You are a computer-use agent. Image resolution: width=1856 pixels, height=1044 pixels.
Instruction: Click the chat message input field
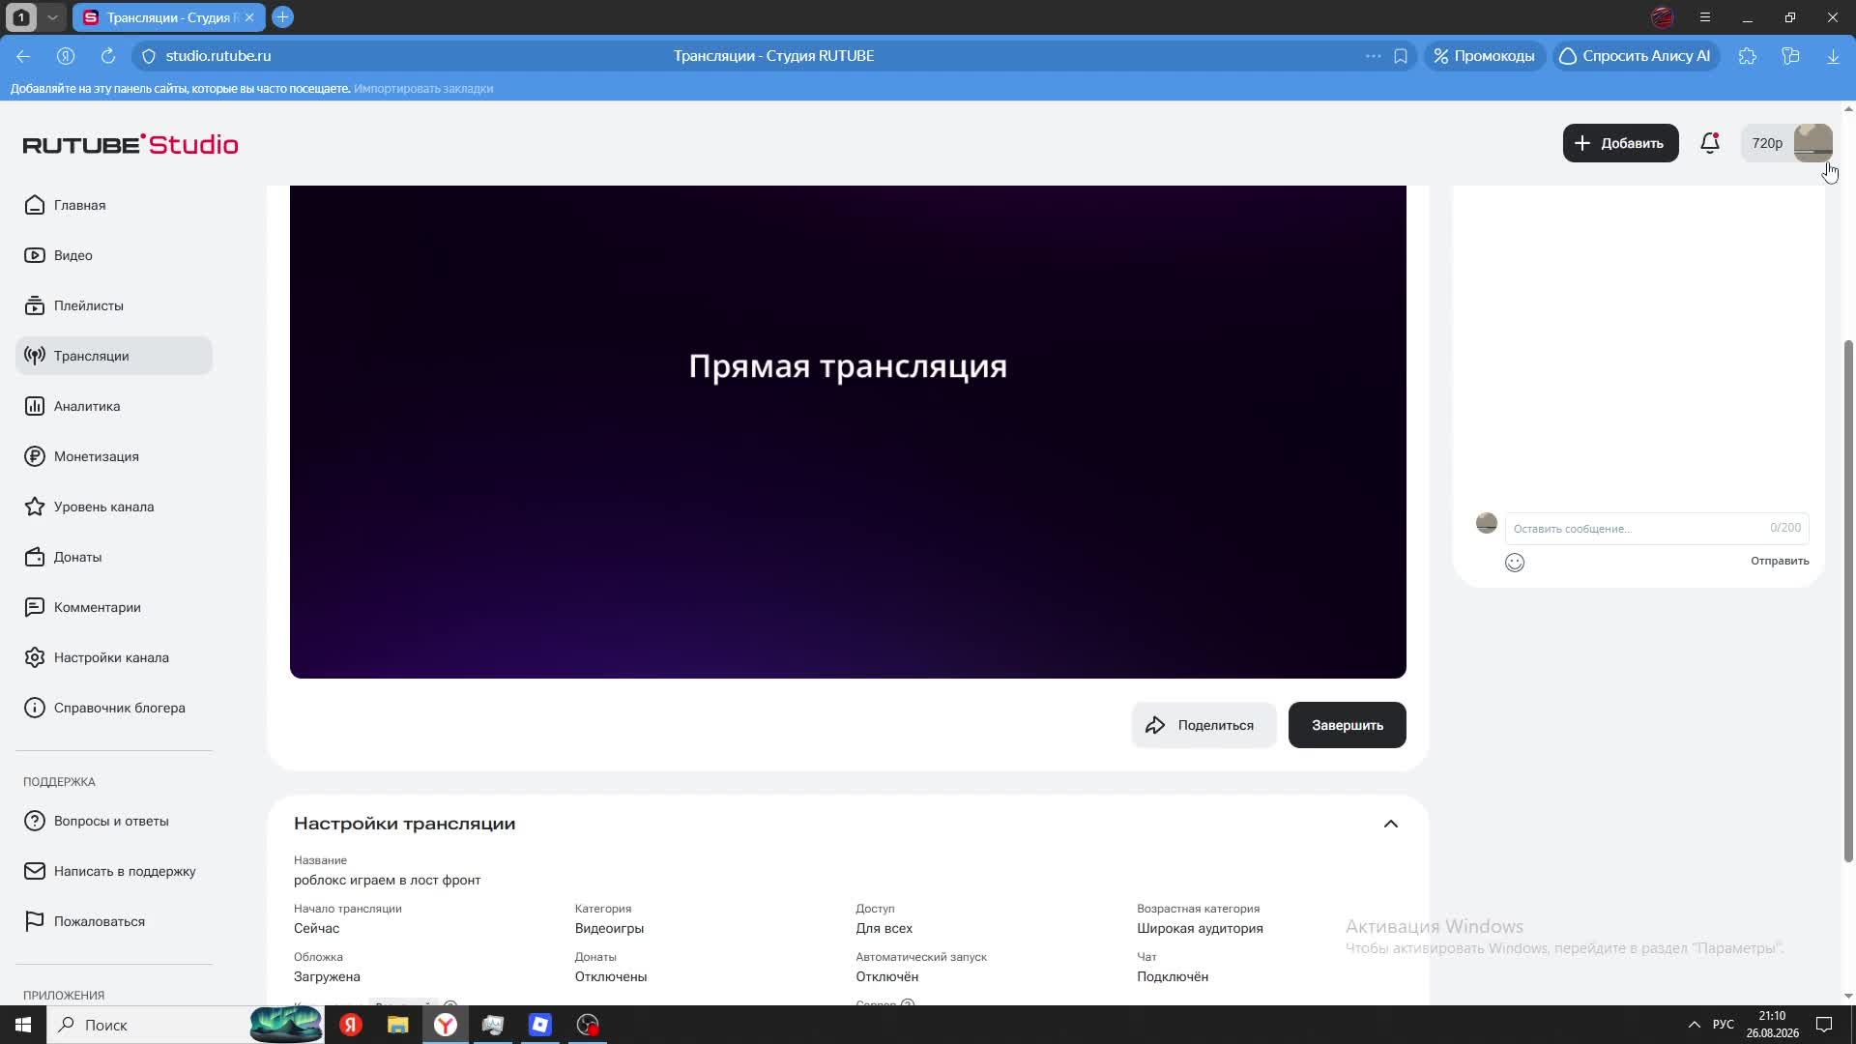click(x=1657, y=528)
